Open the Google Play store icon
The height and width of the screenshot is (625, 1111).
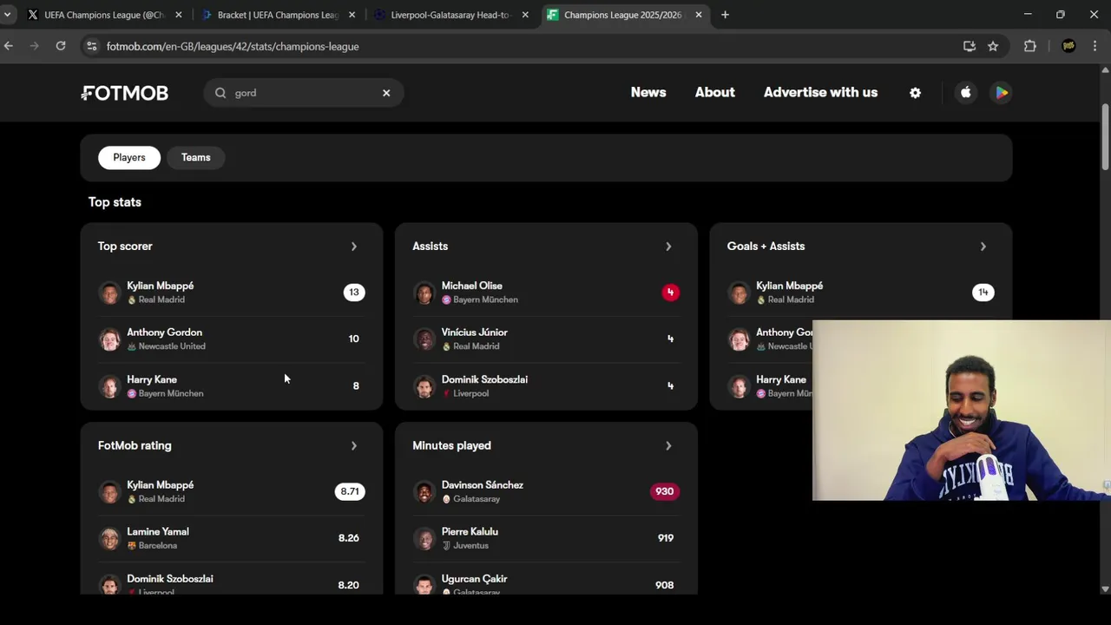pos(1002,93)
